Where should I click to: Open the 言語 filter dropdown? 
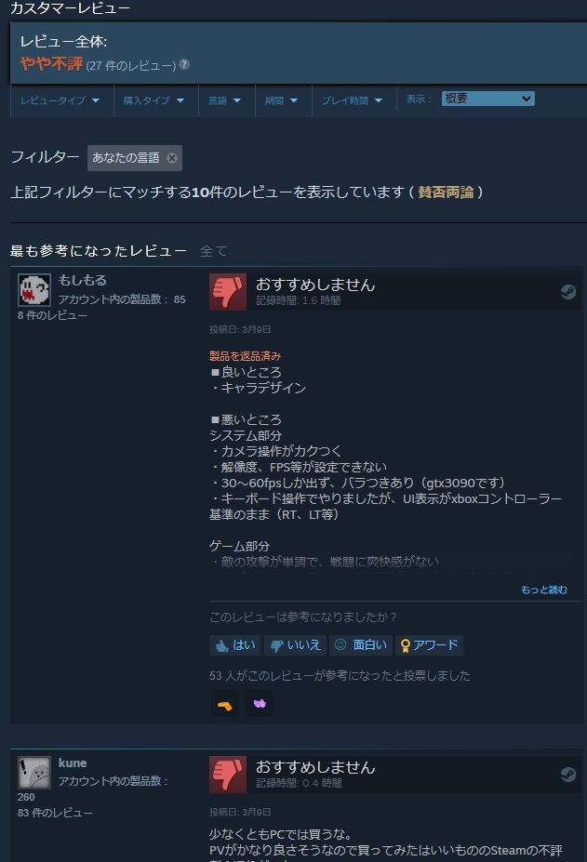pos(225,100)
